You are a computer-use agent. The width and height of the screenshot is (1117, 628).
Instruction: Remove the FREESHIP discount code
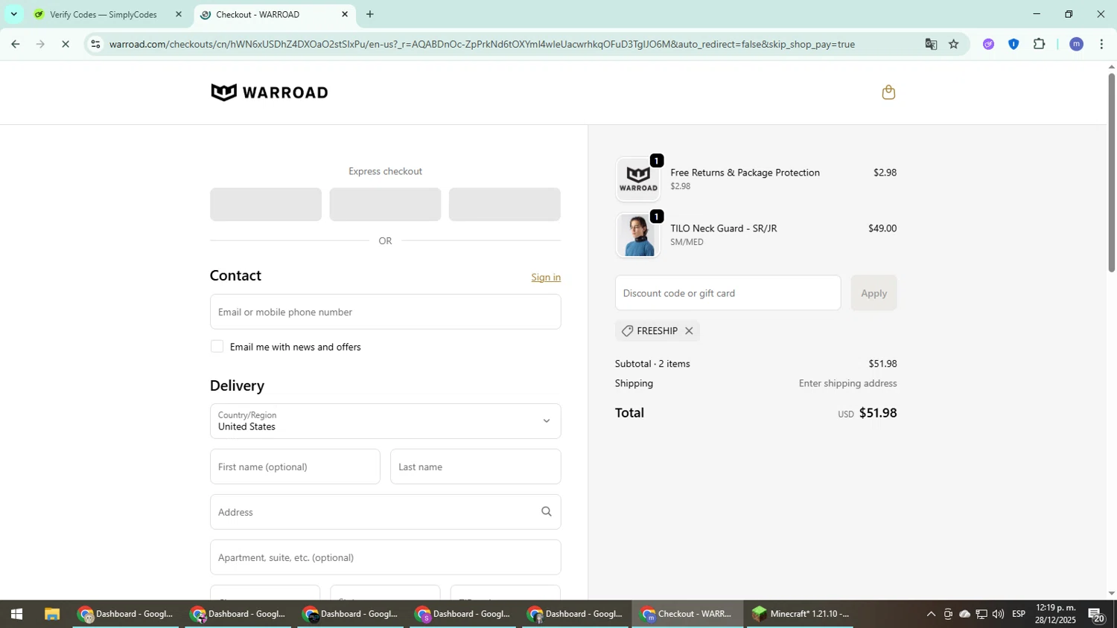[x=689, y=331]
